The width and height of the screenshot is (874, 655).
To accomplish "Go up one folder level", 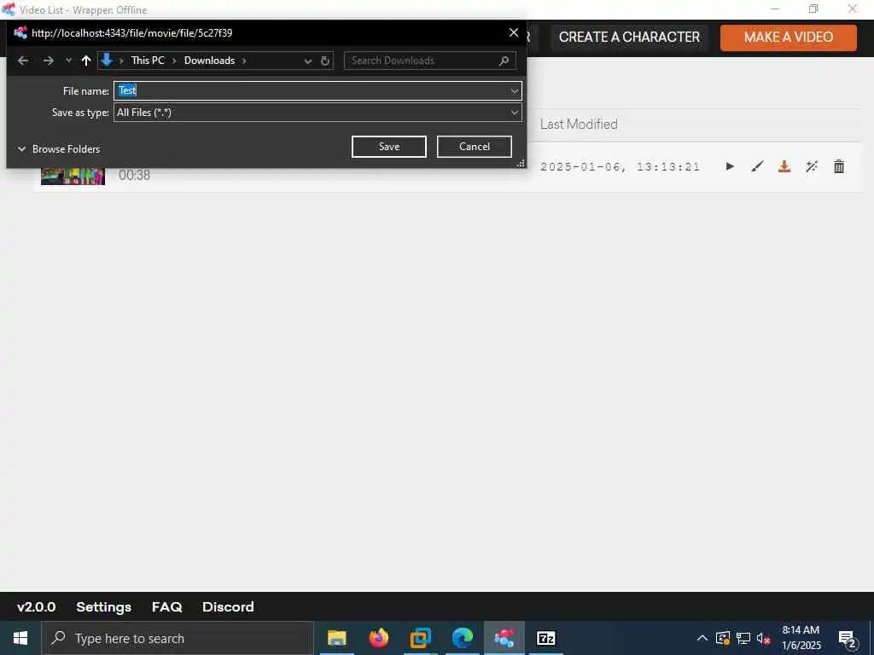I will [86, 61].
